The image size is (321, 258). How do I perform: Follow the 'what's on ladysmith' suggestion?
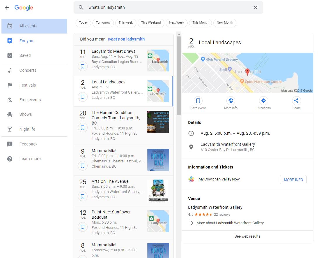point(126,39)
